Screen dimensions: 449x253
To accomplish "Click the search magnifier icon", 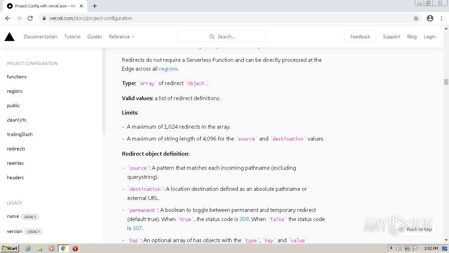I will pos(212,37).
